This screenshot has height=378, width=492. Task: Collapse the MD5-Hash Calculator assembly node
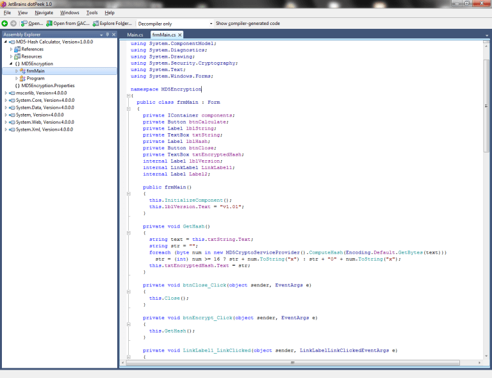pyautogui.click(x=5, y=42)
